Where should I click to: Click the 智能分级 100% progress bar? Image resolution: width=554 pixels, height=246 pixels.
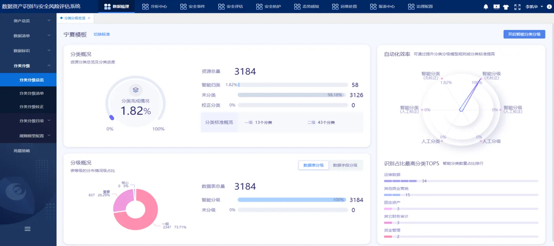(292, 200)
